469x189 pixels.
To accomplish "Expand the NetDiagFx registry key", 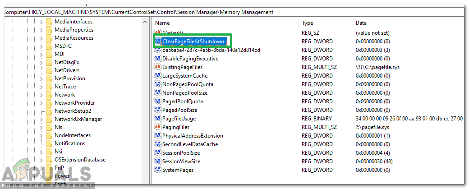I will pyautogui.click(x=41, y=62).
